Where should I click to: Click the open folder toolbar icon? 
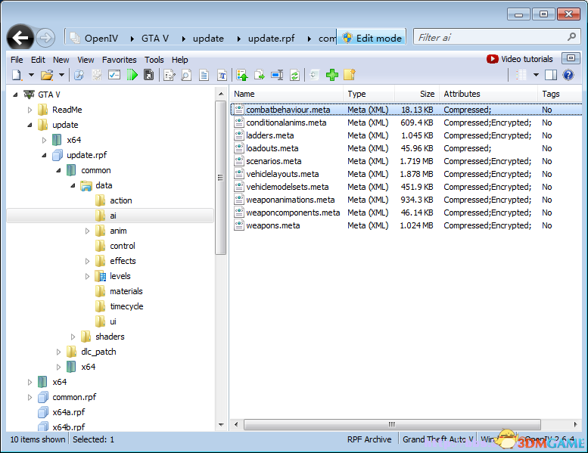[47, 75]
